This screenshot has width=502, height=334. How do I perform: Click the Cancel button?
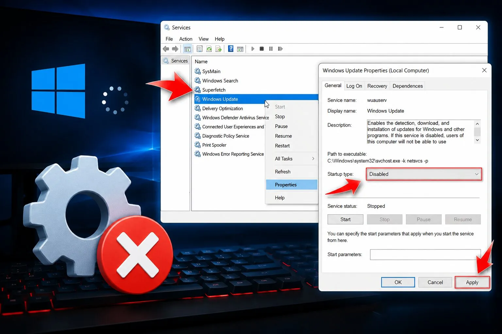[x=435, y=282]
